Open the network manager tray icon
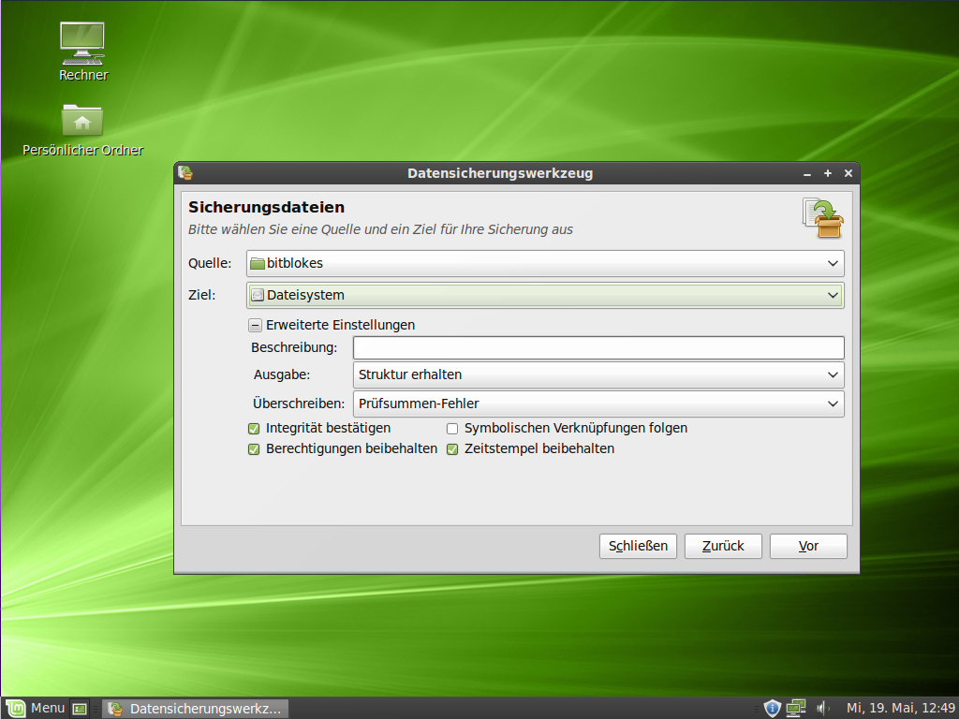This screenshot has width=959, height=719. coord(796,708)
